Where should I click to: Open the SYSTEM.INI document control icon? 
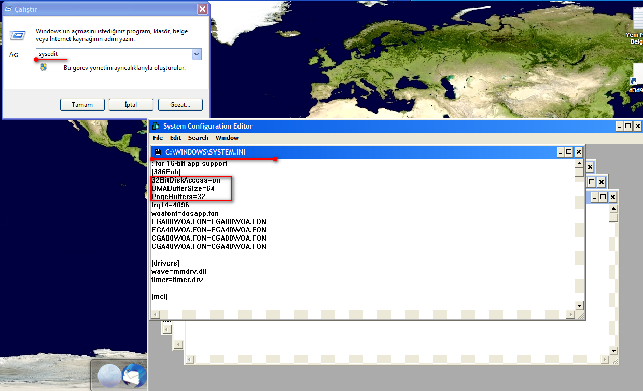click(x=158, y=152)
